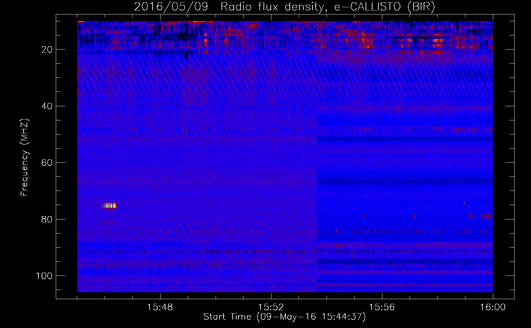This screenshot has width=531, height=328.
Task: Click the bright yellow burst near 75 MHz
Action: pyautogui.click(x=109, y=206)
